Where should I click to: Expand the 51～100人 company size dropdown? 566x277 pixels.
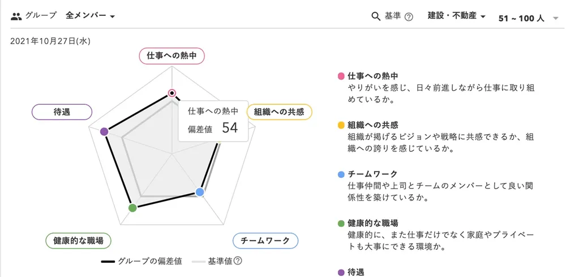click(525, 18)
